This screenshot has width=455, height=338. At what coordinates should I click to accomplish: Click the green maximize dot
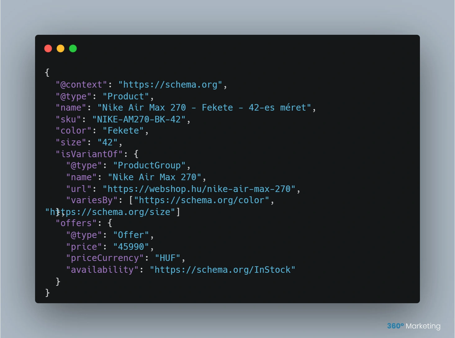[73, 48]
